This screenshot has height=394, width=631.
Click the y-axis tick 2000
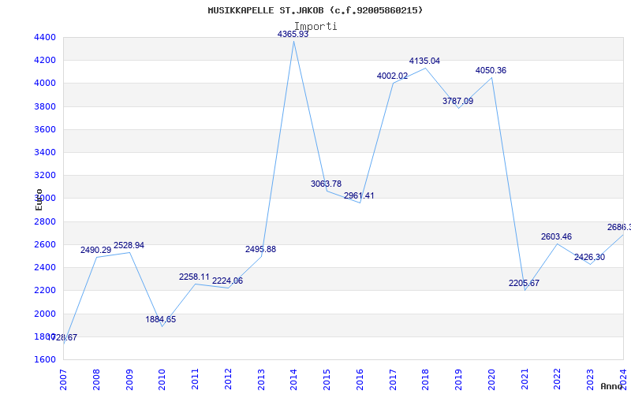tap(46, 314)
